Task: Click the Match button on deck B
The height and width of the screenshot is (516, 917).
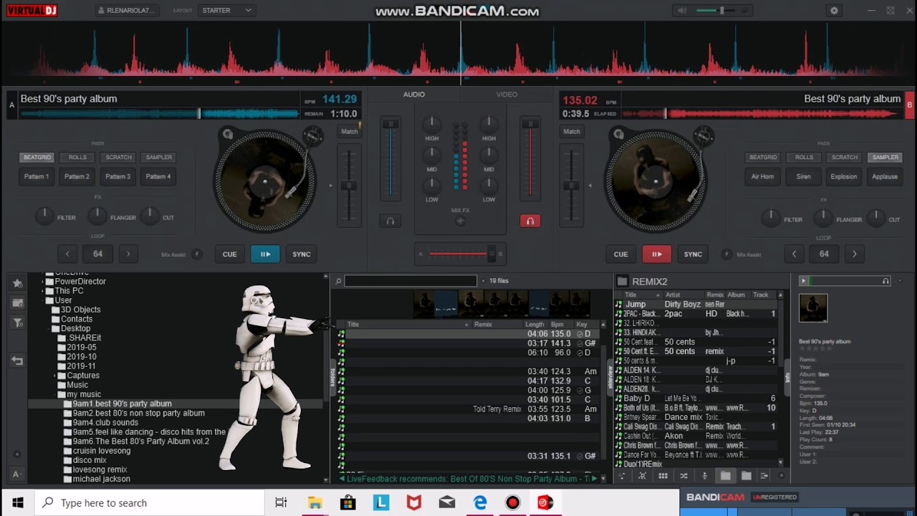Action: click(572, 132)
